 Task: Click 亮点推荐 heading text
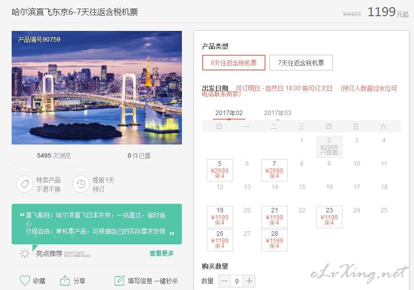pyautogui.click(x=49, y=253)
